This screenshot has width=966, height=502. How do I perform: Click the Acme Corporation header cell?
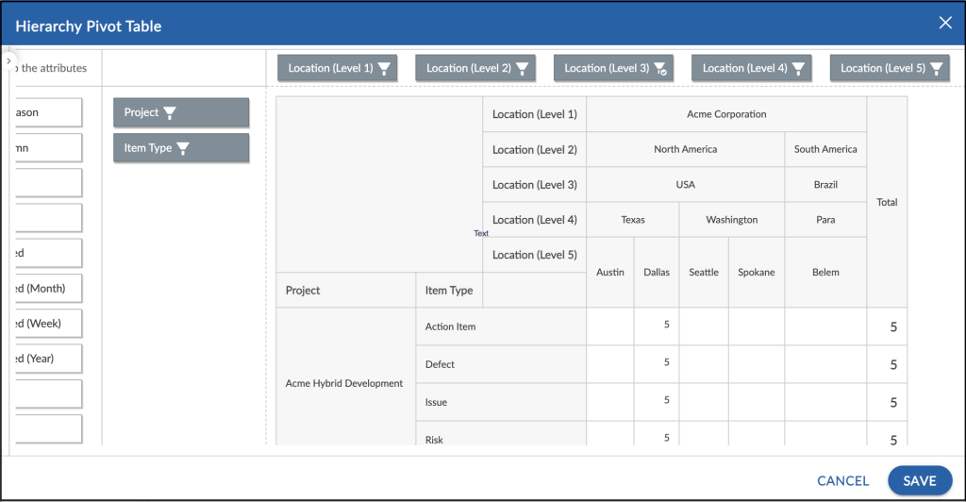726,114
